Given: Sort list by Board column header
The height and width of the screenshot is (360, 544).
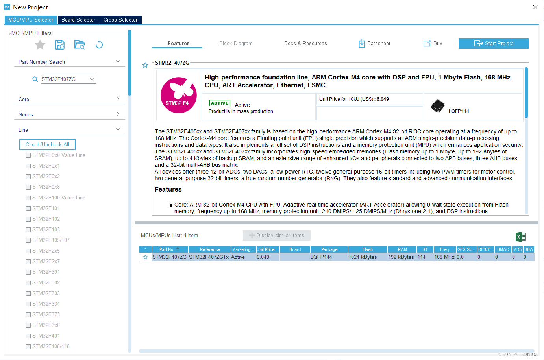Looking at the screenshot, I should [295, 249].
